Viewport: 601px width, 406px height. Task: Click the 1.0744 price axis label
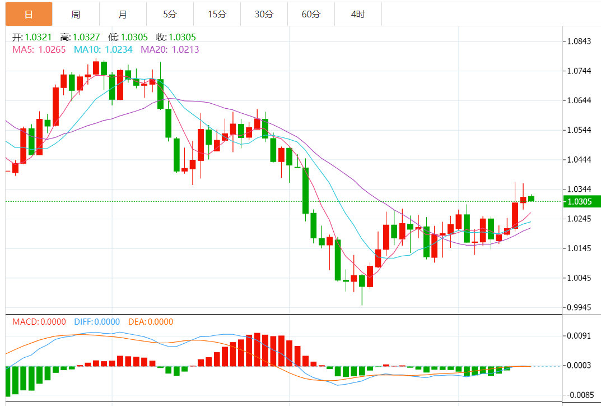click(579, 71)
